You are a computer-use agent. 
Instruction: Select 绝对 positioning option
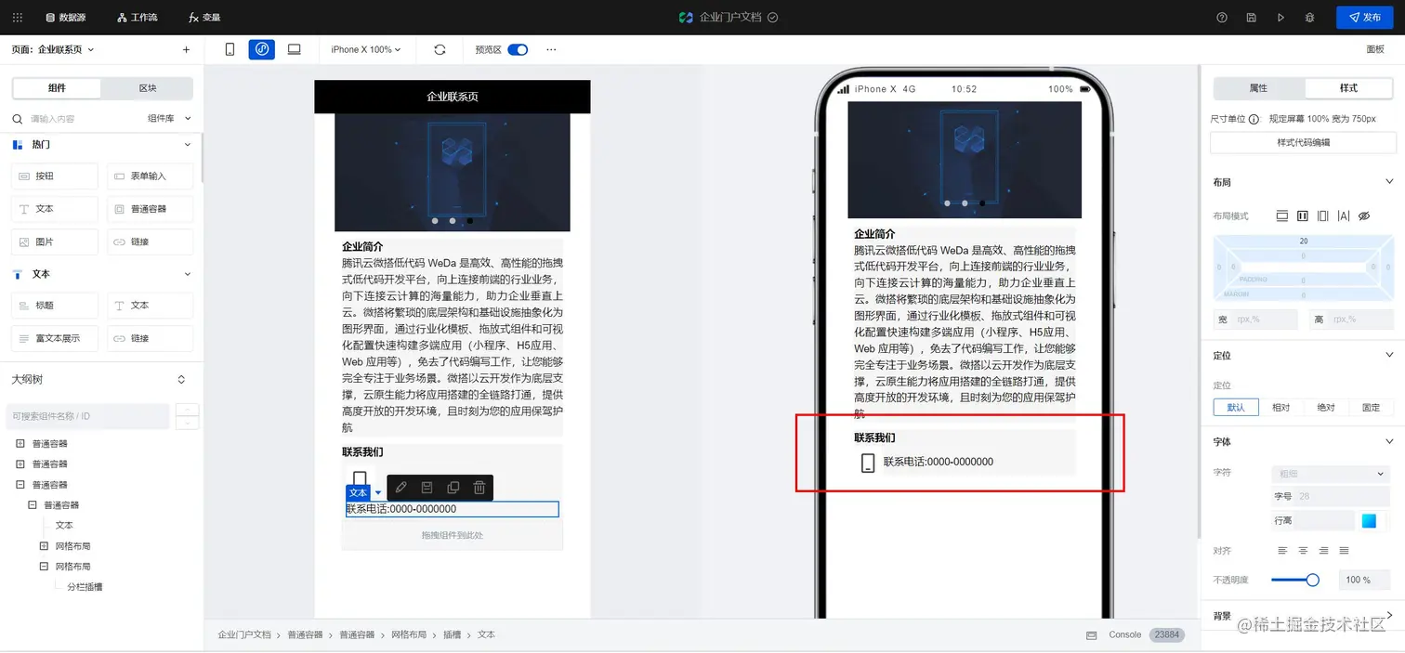[x=1326, y=408]
